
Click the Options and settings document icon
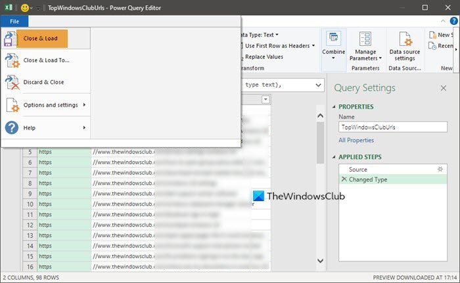tap(12, 105)
